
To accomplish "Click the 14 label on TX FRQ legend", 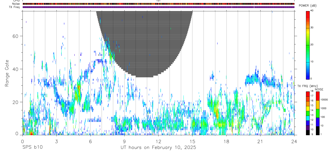I will coord(312,110).
